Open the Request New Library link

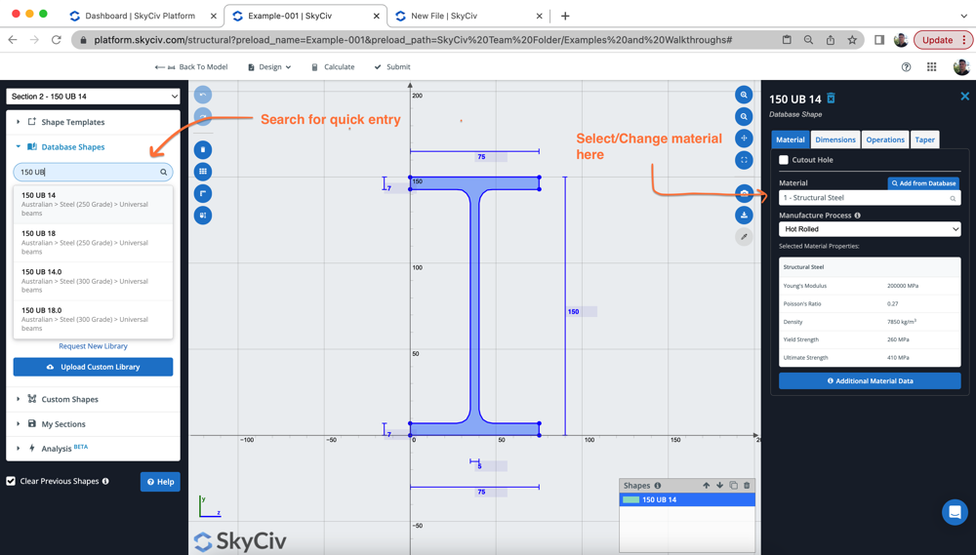[x=94, y=346]
